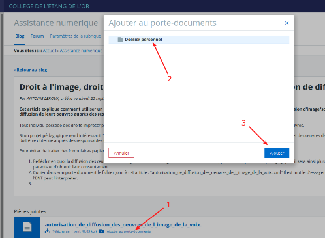Click COLLEGE DE L'ETANG DE L'OR header title
The image size is (325, 238).
tap(49, 6)
